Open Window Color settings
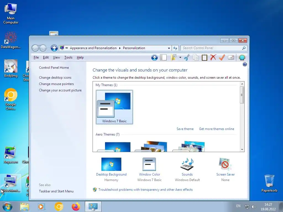 pyautogui.click(x=150, y=169)
